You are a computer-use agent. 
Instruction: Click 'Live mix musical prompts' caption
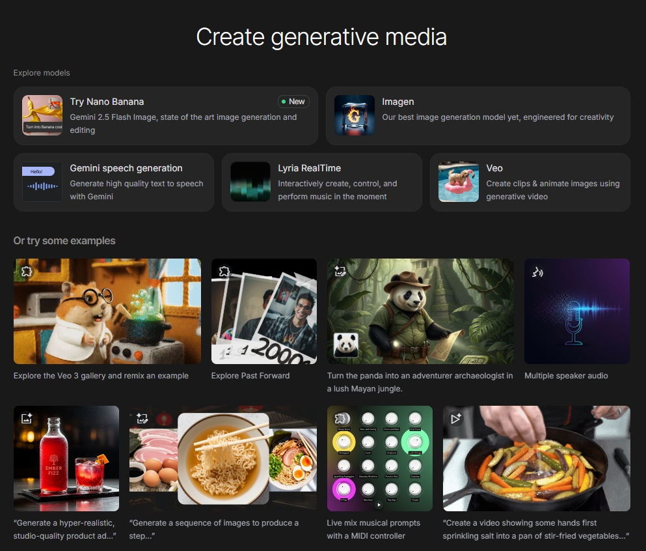tap(373, 529)
